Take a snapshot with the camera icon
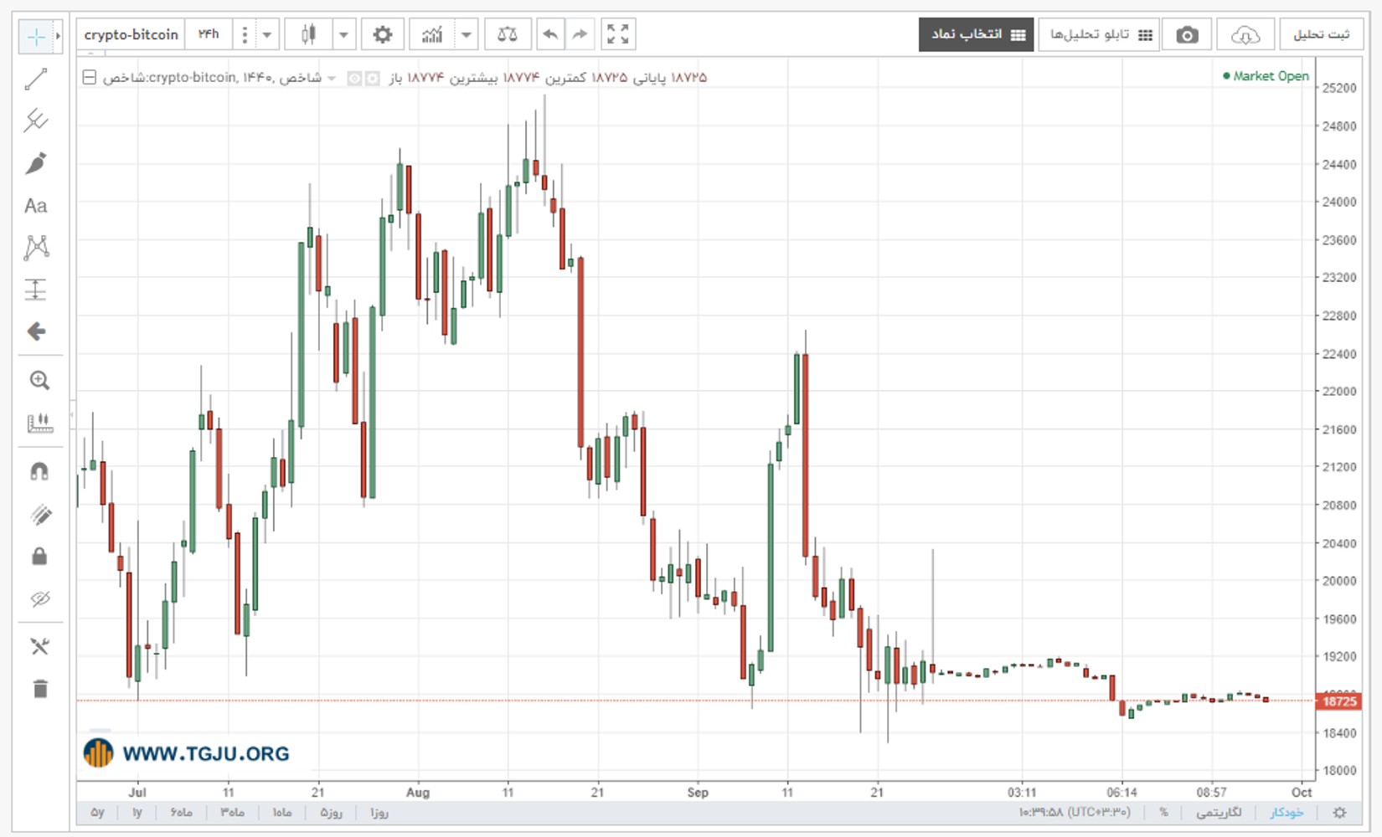Screen dimensions: 1382x837 [1187, 35]
